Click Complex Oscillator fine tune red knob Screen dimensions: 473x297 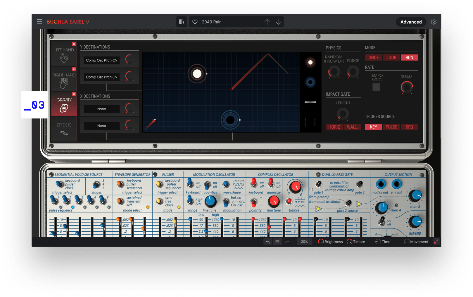tap(274, 202)
